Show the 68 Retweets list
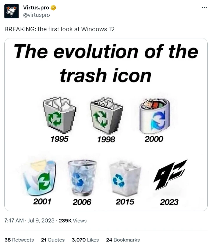 19,240
